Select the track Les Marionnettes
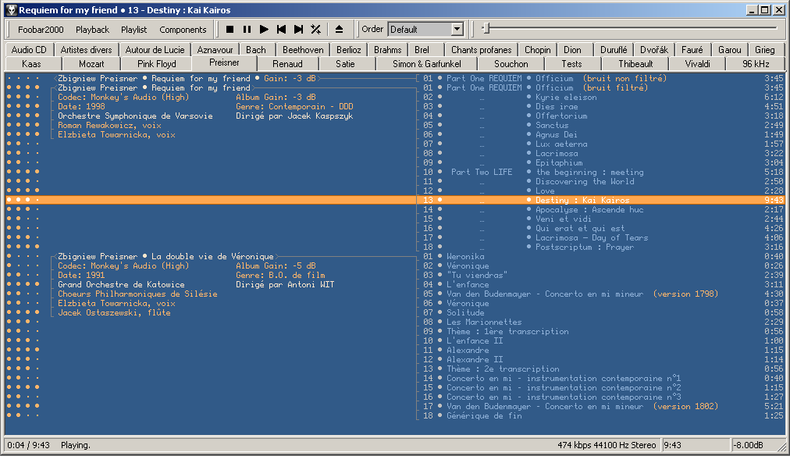The image size is (790, 456). coord(484,322)
